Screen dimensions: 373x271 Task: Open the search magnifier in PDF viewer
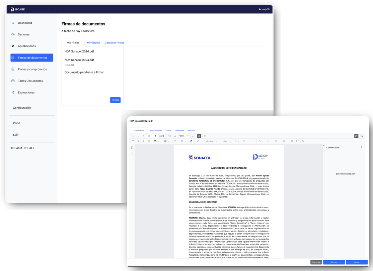coord(362,136)
